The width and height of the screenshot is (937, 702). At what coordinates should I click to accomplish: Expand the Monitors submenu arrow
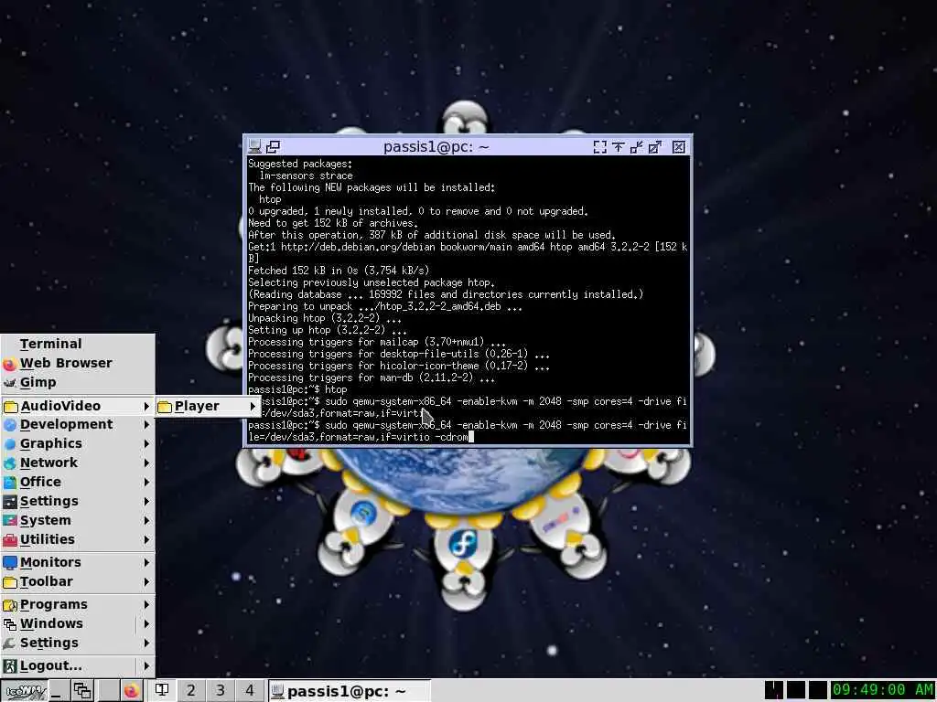coord(146,562)
